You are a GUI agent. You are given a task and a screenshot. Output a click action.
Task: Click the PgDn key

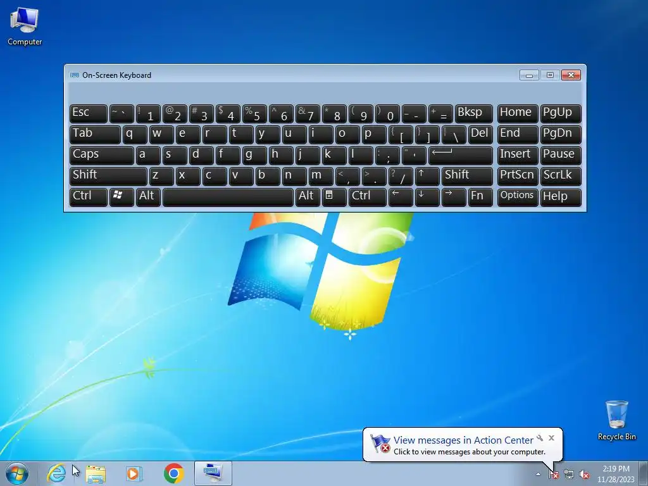pyautogui.click(x=561, y=134)
